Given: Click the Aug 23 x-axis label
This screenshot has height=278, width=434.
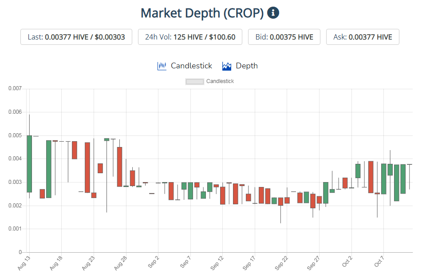Looking at the screenshot, I should coord(88,263).
